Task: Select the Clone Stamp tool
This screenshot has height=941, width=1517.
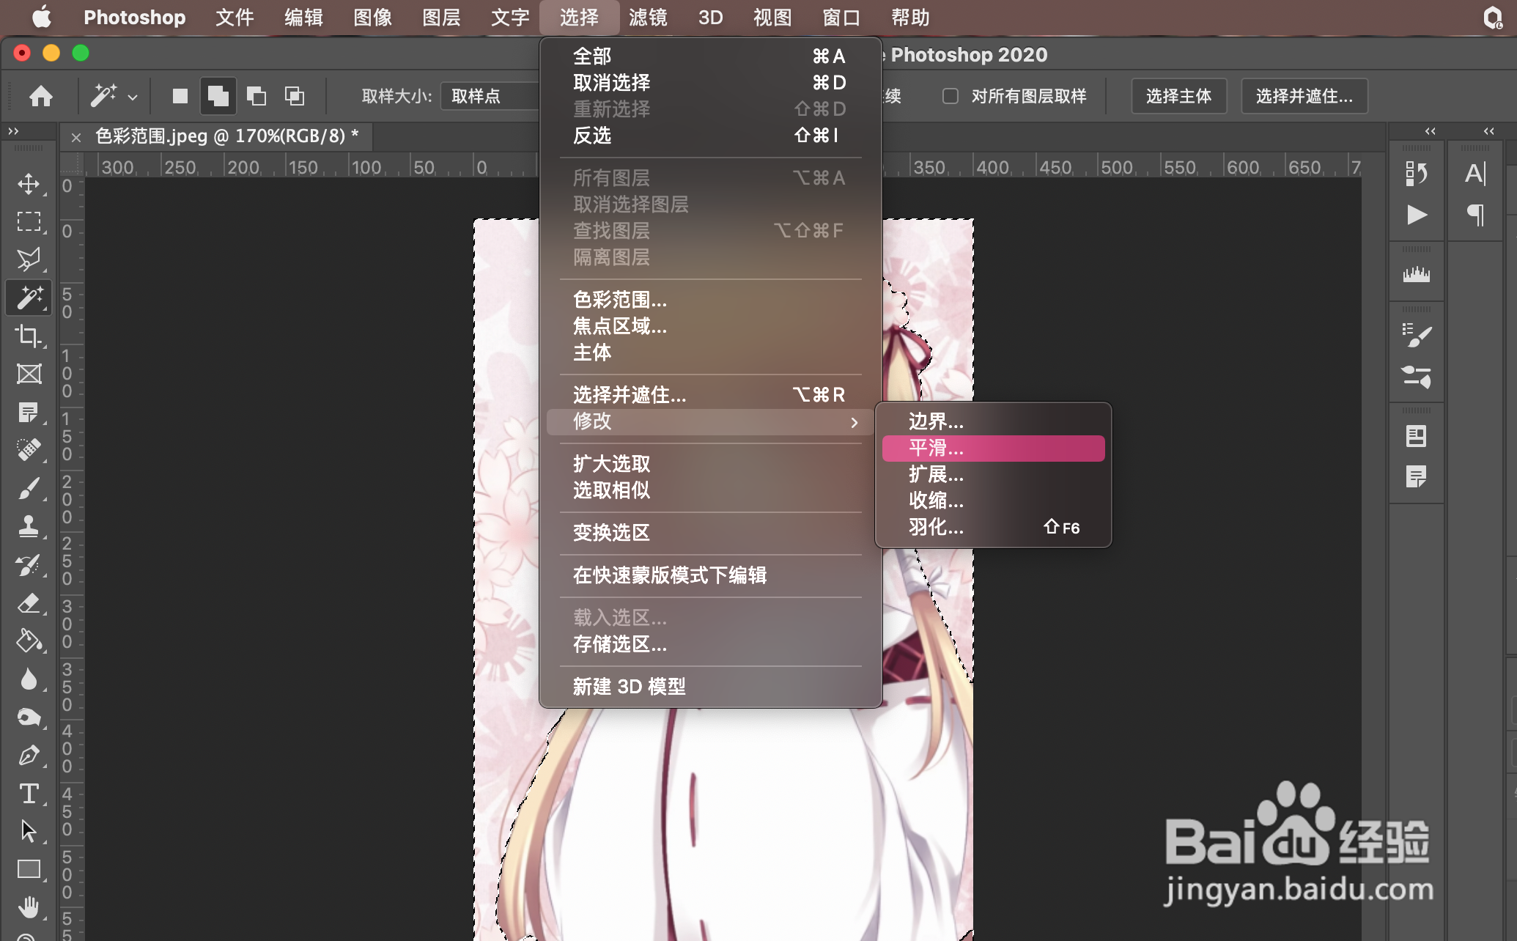Action: [x=29, y=526]
